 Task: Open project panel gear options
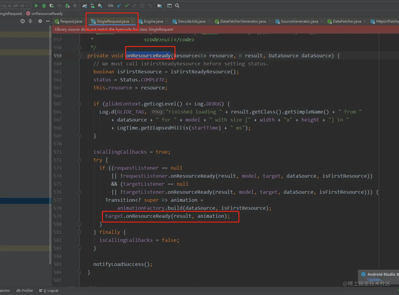click(x=40, y=21)
